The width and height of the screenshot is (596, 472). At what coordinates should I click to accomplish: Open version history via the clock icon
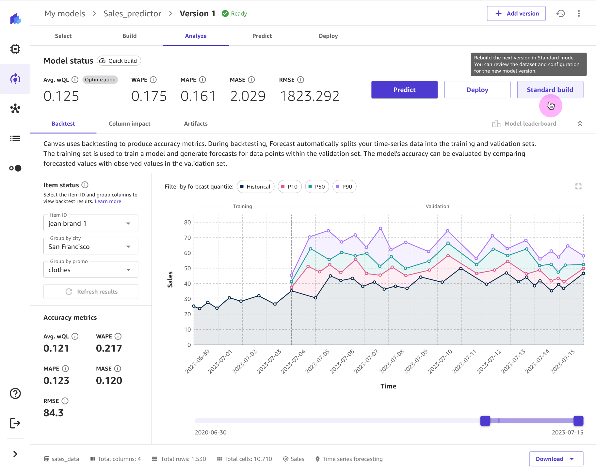(x=561, y=13)
